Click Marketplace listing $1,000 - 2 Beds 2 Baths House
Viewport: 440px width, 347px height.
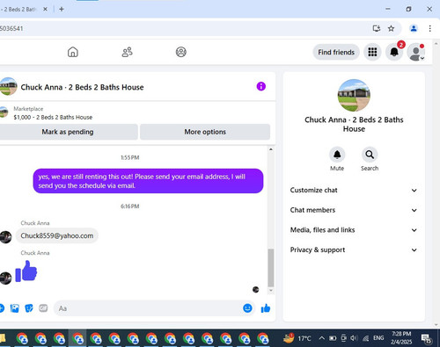(x=53, y=118)
